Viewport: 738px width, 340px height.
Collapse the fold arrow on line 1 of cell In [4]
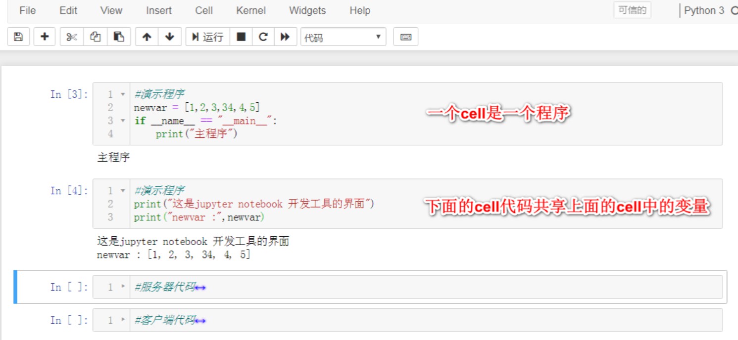point(123,190)
